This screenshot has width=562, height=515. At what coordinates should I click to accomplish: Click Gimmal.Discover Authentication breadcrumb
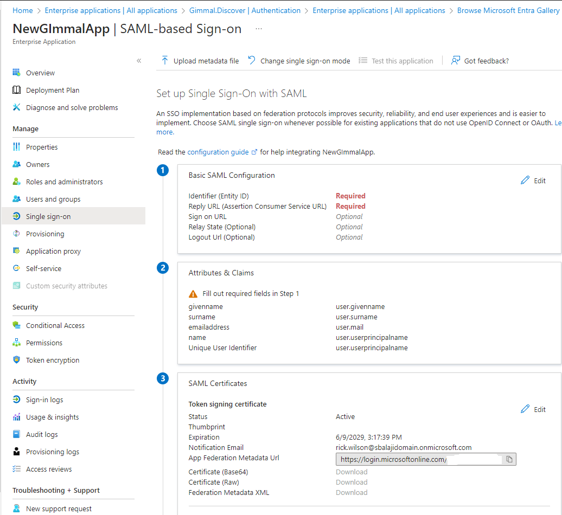[x=245, y=10]
